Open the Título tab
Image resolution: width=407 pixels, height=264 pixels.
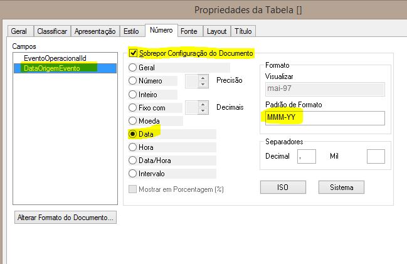tap(243, 31)
